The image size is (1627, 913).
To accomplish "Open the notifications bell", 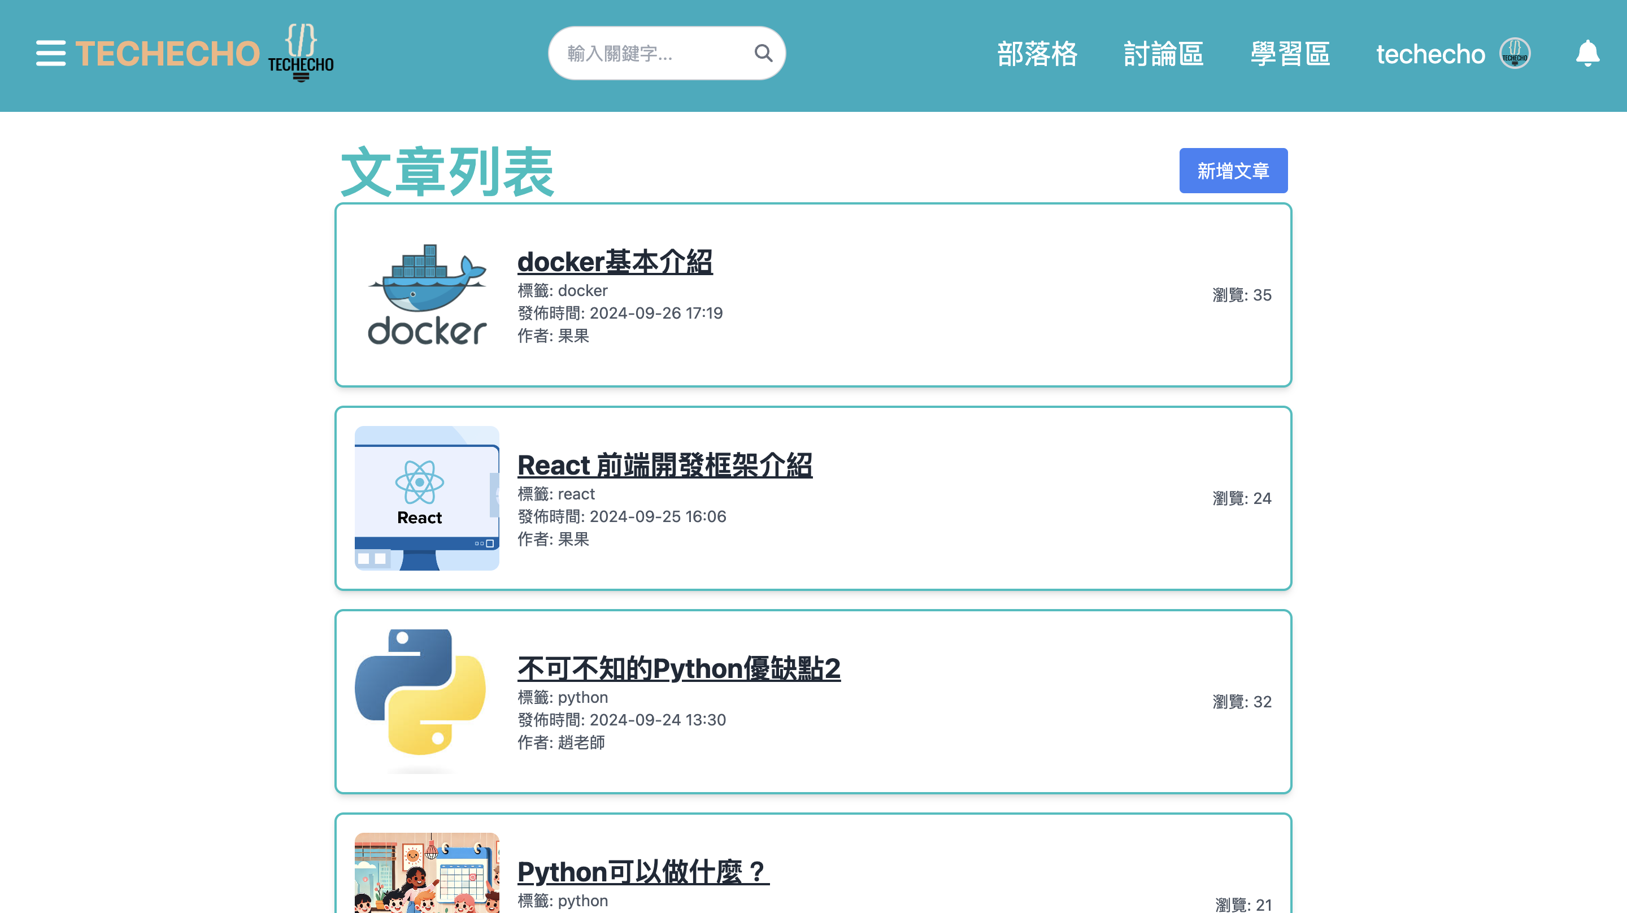I will pos(1586,53).
